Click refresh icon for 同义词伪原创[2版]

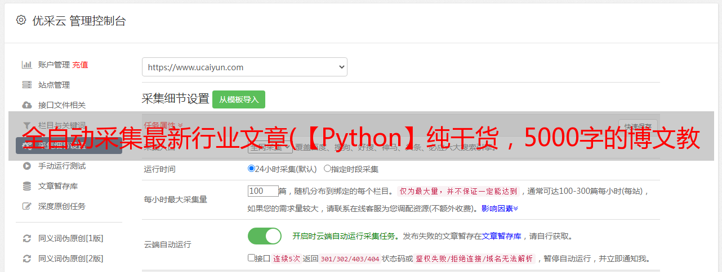26,259
